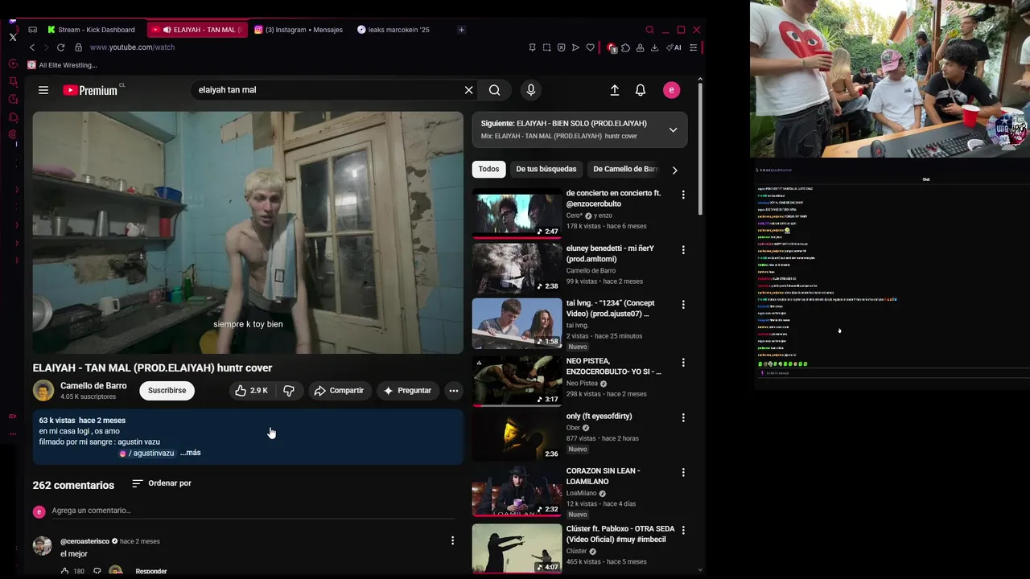This screenshot has height=579, width=1030.
Task: Clear the search box with X
Action: 468,90
